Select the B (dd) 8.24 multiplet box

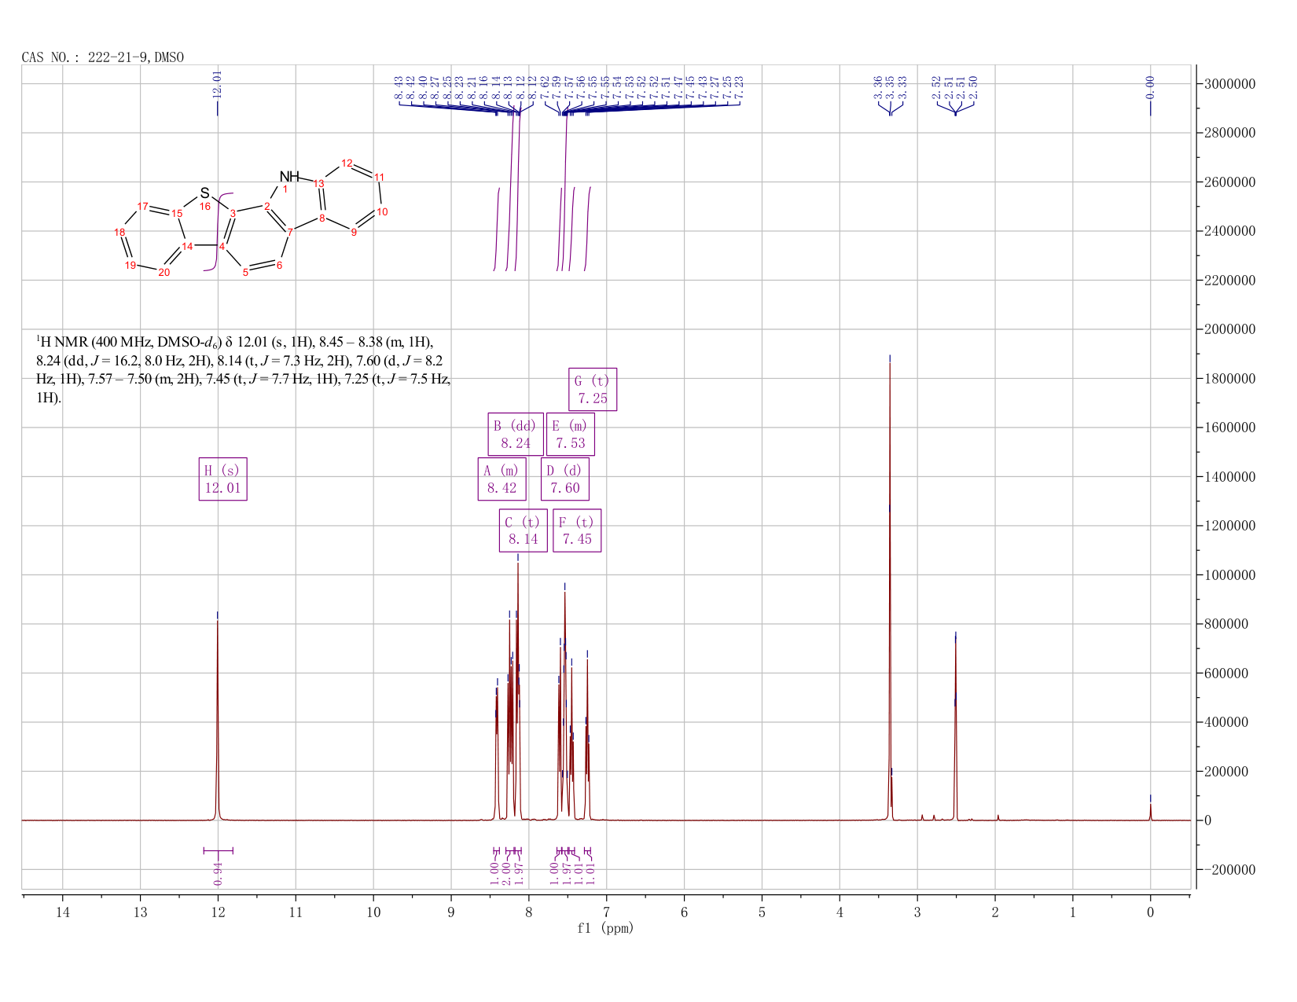516,435
